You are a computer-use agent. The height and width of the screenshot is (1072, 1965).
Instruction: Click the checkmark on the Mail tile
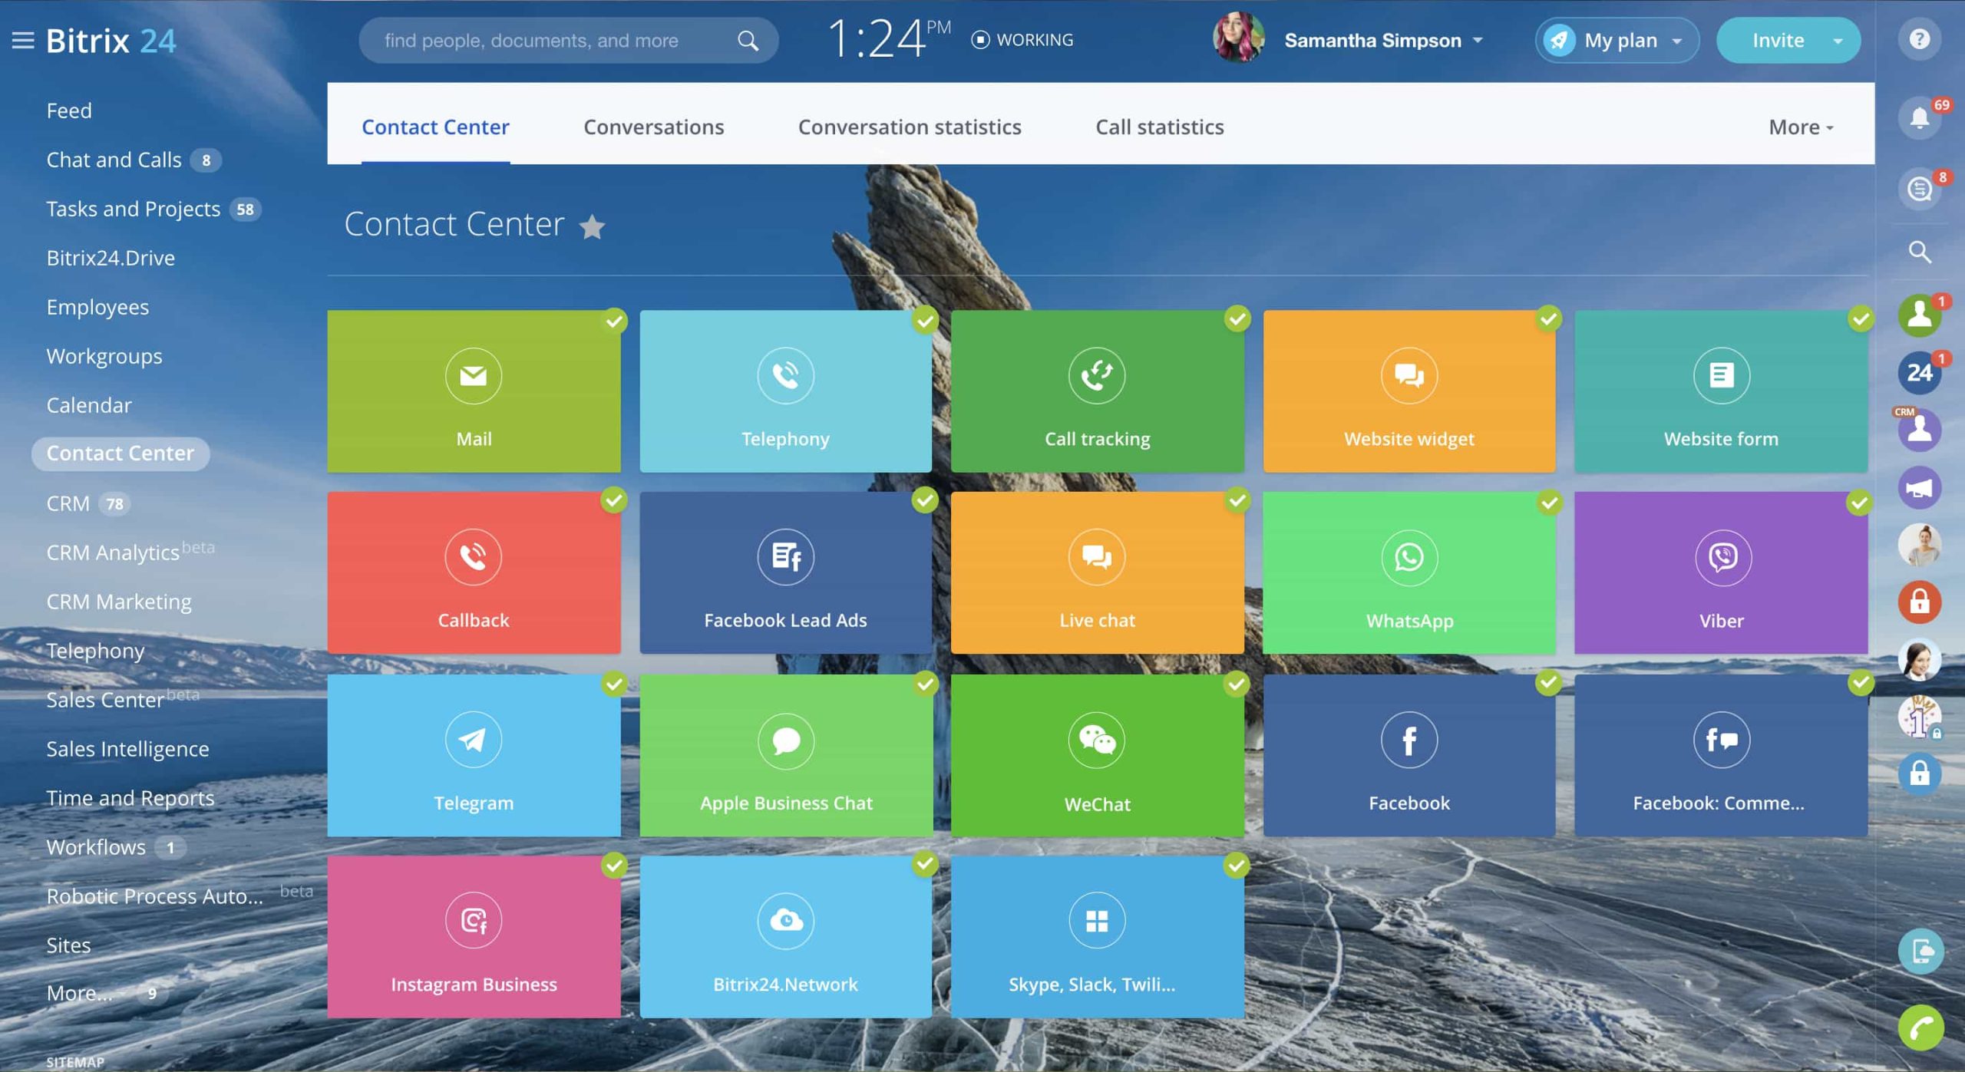pos(614,321)
